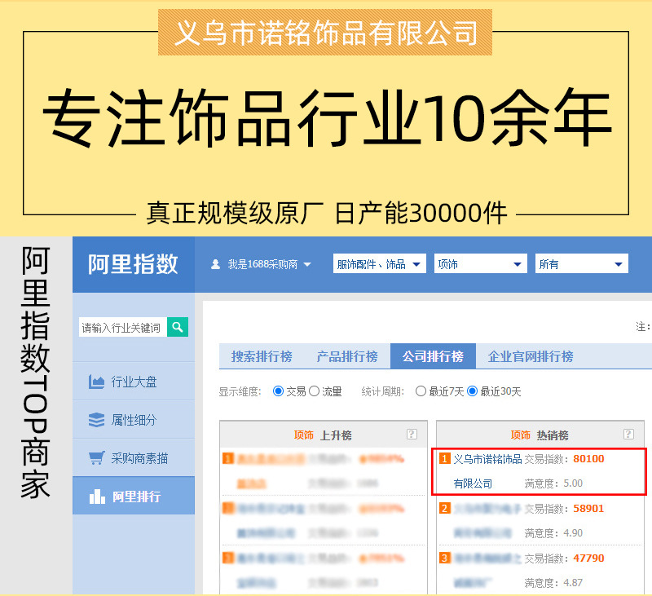Open 行业大盘 in the sidebar

tap(134, 382)
